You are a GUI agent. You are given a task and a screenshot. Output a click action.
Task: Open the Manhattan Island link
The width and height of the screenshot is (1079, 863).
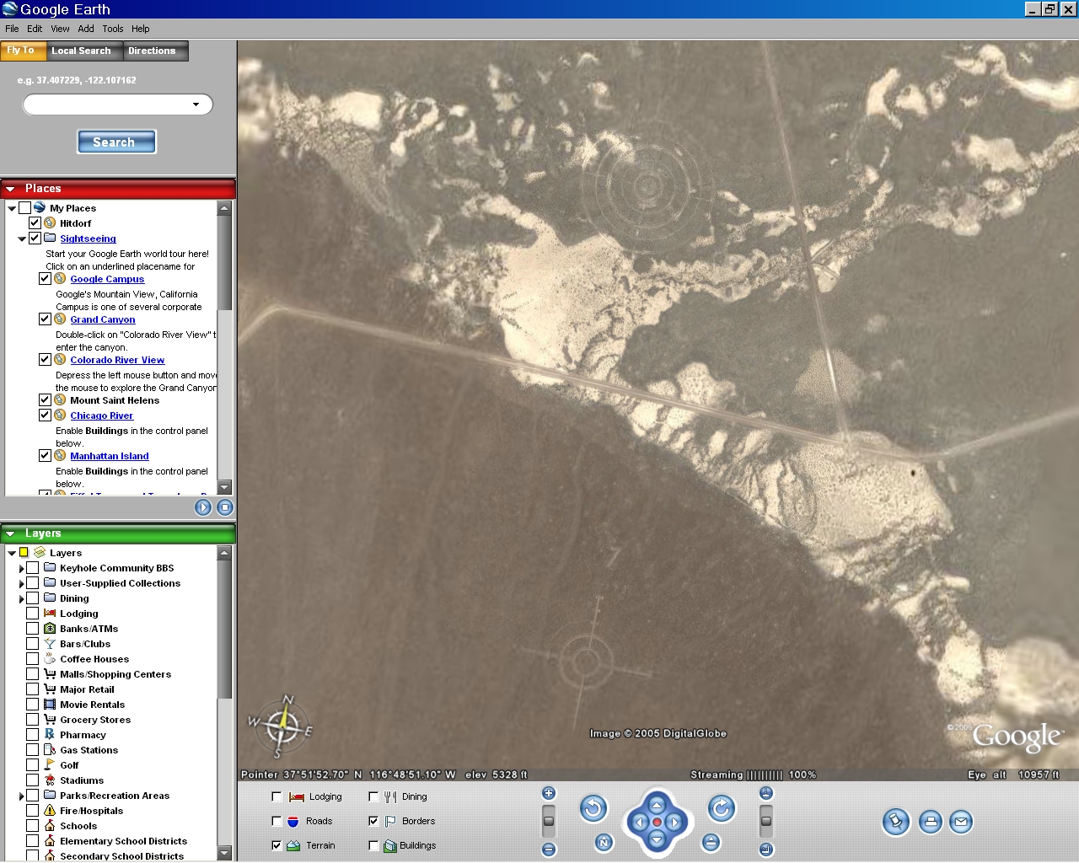click(x=109, y=456)
